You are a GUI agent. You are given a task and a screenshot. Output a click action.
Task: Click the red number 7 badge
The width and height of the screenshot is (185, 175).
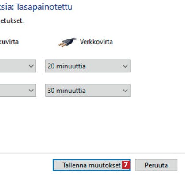126,165
